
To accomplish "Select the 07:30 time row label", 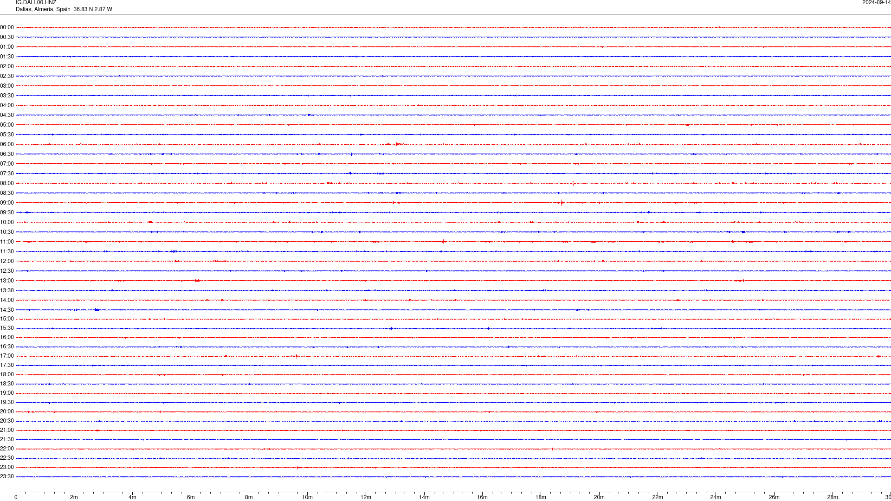I will [x=7, y=173].
